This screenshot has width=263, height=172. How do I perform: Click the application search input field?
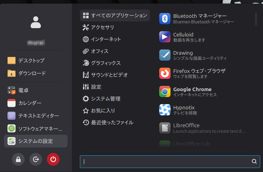point(167,162)
